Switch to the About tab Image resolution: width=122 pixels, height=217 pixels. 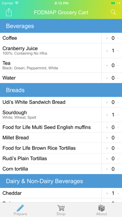[101, 210]
